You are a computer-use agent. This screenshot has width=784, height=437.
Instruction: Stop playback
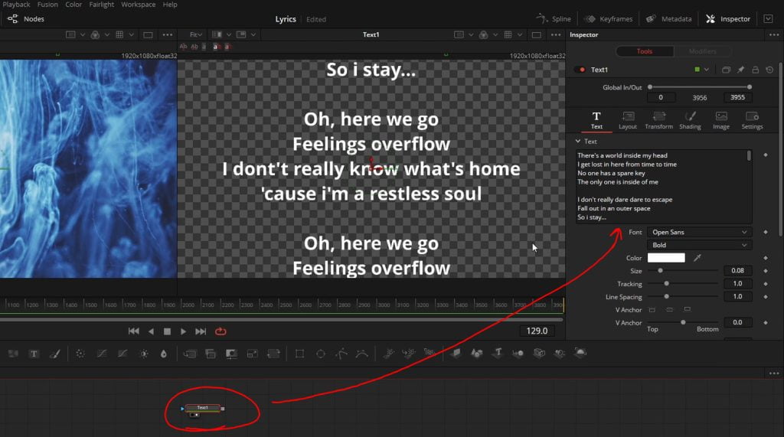click(x=167, y=331)
